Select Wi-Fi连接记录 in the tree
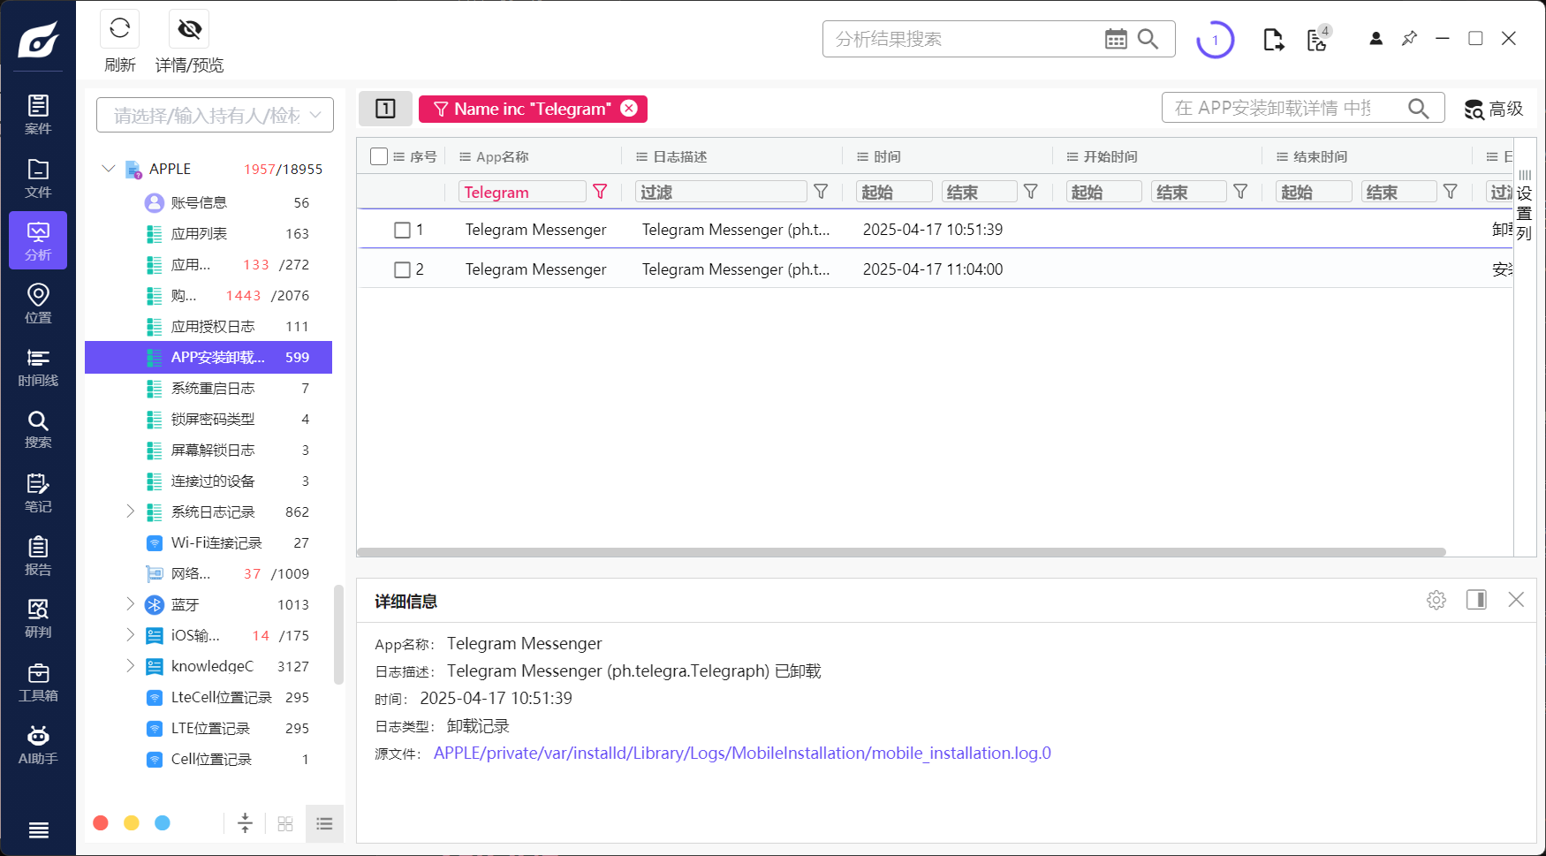Viewport: 1546px width, 856px height. 208,543
